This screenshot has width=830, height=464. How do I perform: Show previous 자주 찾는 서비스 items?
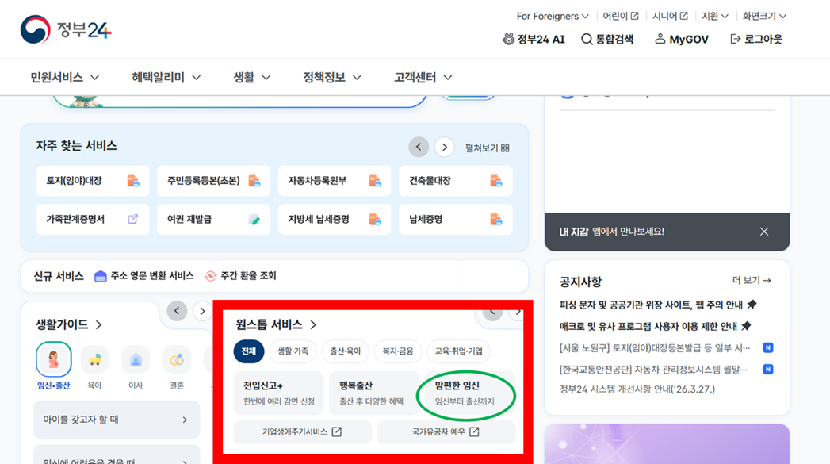click(x=419, y=147)
